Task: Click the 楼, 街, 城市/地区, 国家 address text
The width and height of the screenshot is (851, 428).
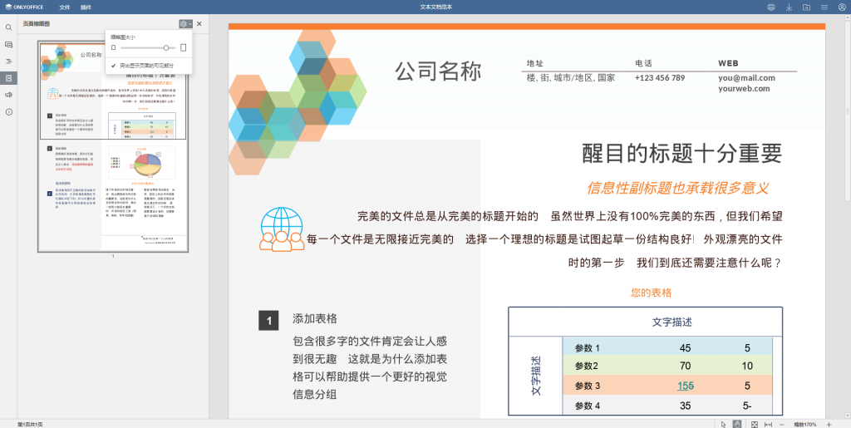Action: (x=570, y=77)
